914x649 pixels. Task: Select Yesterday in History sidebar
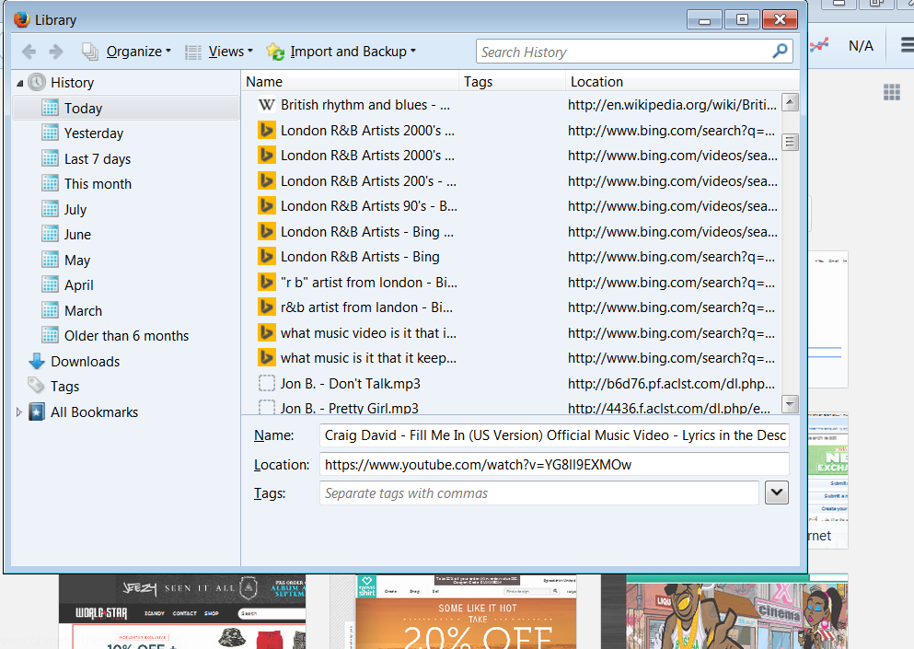click(125, 133)
